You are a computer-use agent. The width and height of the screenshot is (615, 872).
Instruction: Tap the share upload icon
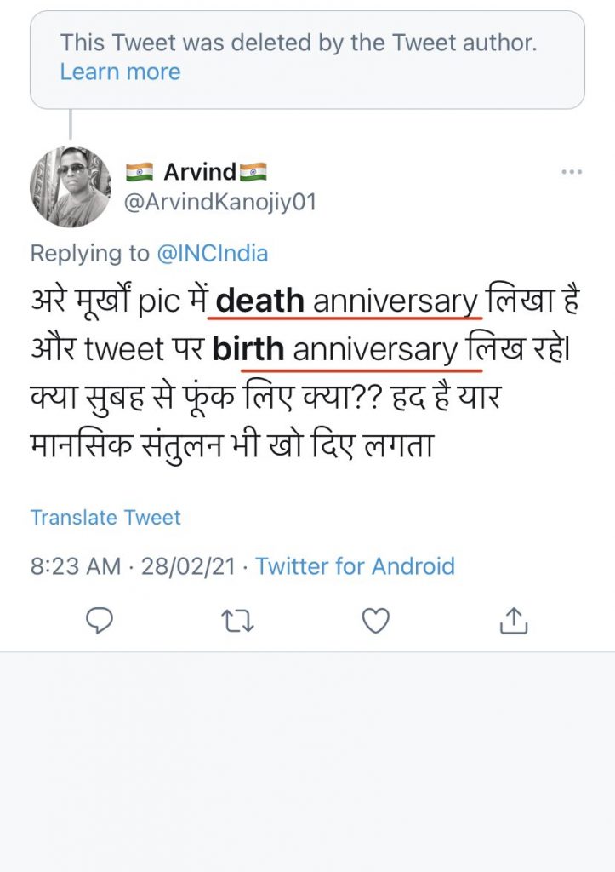pos(513,623)
